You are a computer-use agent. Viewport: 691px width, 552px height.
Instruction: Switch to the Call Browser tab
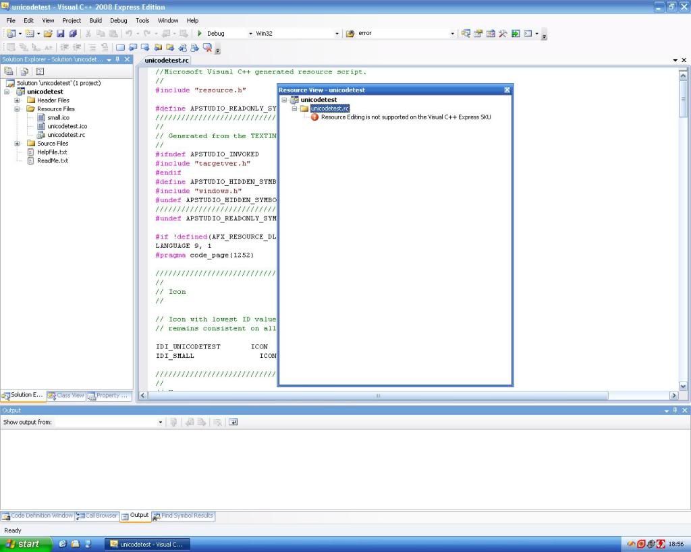pyautogui.click(x=96, y=516)
